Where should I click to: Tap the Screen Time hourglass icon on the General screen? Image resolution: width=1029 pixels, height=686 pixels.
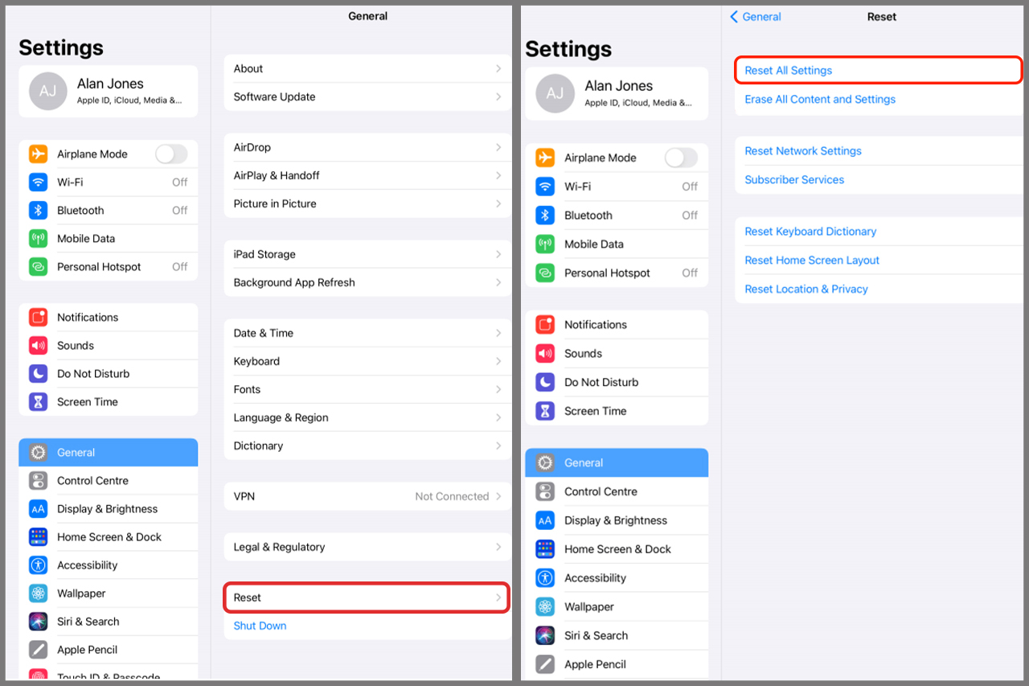click(x=38, y=401)
